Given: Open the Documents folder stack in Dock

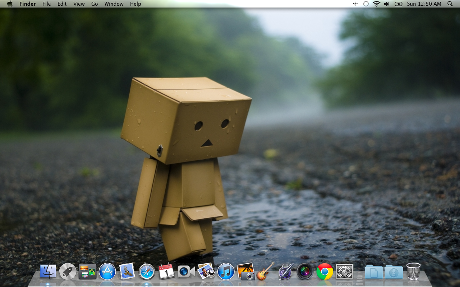Looking at the screenshot, I should tap(374, 272).
